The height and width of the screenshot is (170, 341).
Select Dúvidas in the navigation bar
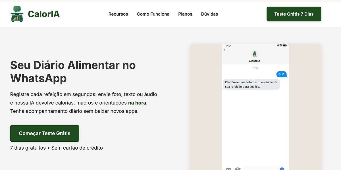[209, 14]
